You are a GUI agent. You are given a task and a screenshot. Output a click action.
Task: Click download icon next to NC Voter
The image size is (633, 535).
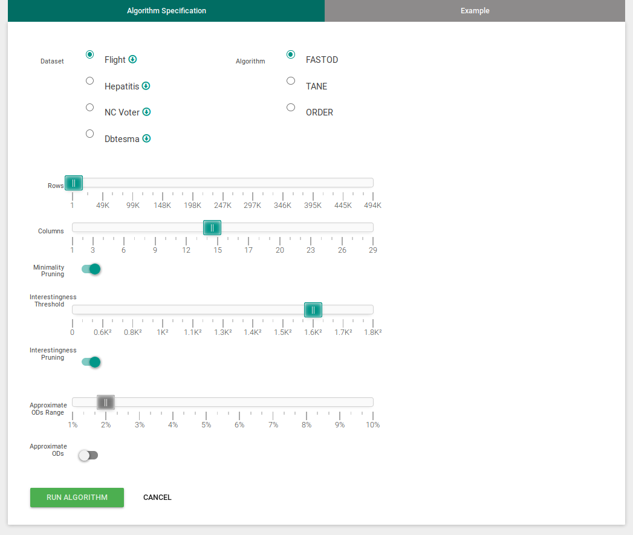(146, 112)
